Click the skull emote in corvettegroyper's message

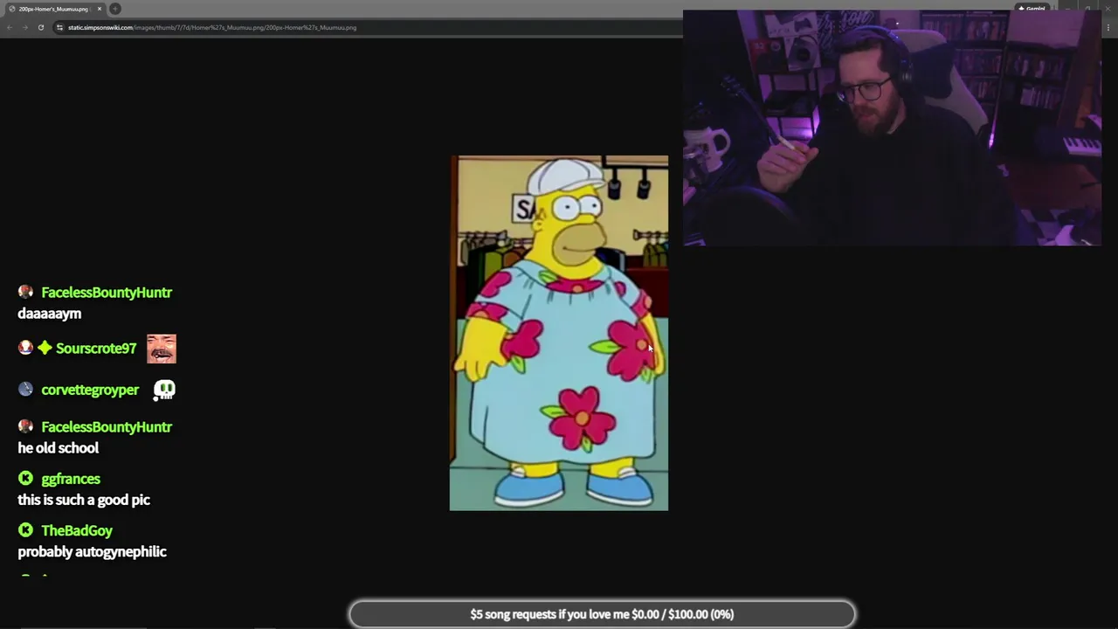pos(164,390)
